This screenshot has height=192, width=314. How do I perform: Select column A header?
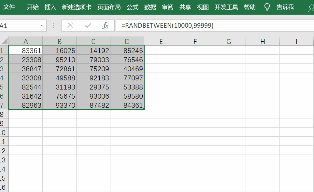[x=26, y=41]
